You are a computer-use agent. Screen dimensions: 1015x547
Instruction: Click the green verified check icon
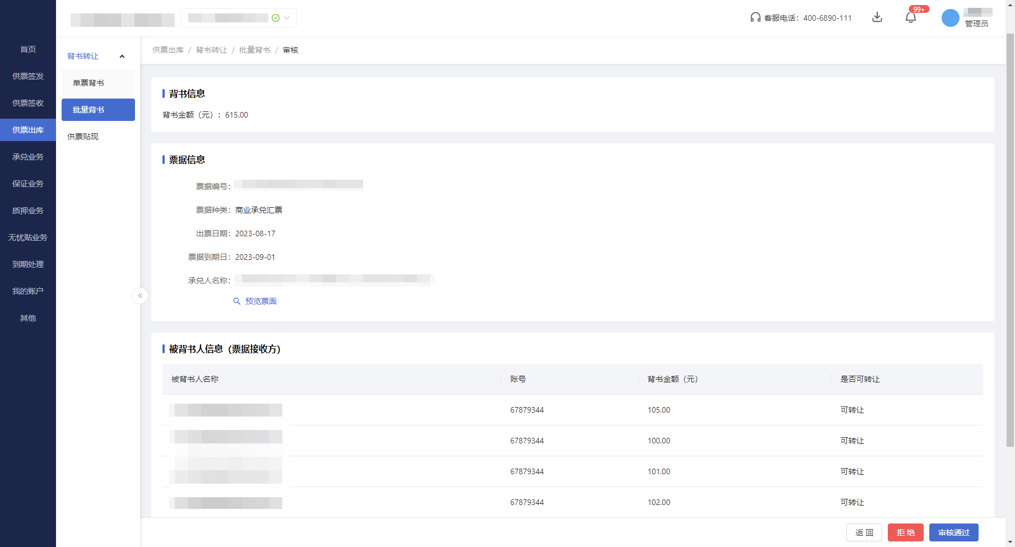[276, 18]
